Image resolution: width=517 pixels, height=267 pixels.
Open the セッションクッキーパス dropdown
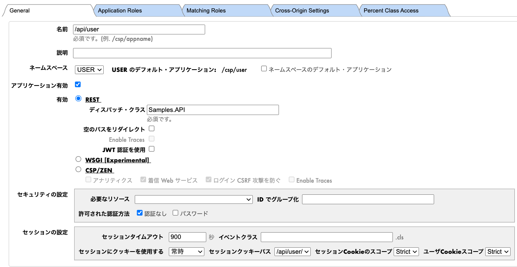pos(292,251)
